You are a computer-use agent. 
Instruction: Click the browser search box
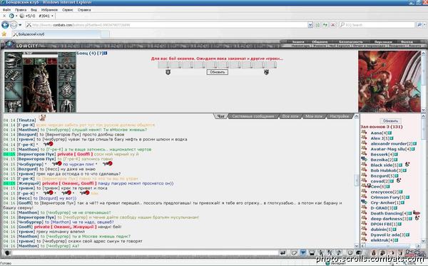[377, 25]
